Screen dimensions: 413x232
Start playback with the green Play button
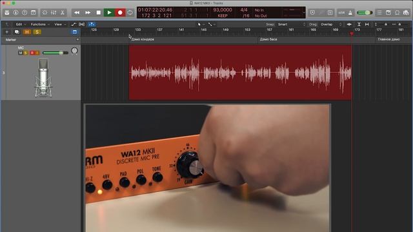[x=109, y=13]
